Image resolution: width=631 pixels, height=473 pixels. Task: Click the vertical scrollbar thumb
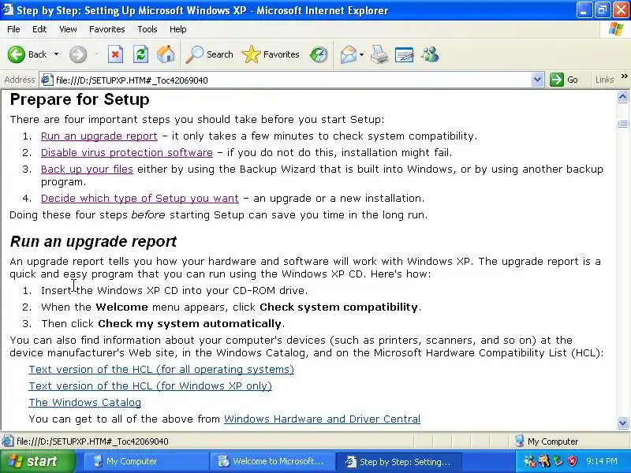point(622,123)
